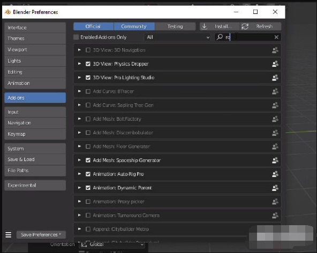Click community icon on Sapling Tree Gen row
The height and width of the screenshot is (253, 317).
[x=275, y=105]
